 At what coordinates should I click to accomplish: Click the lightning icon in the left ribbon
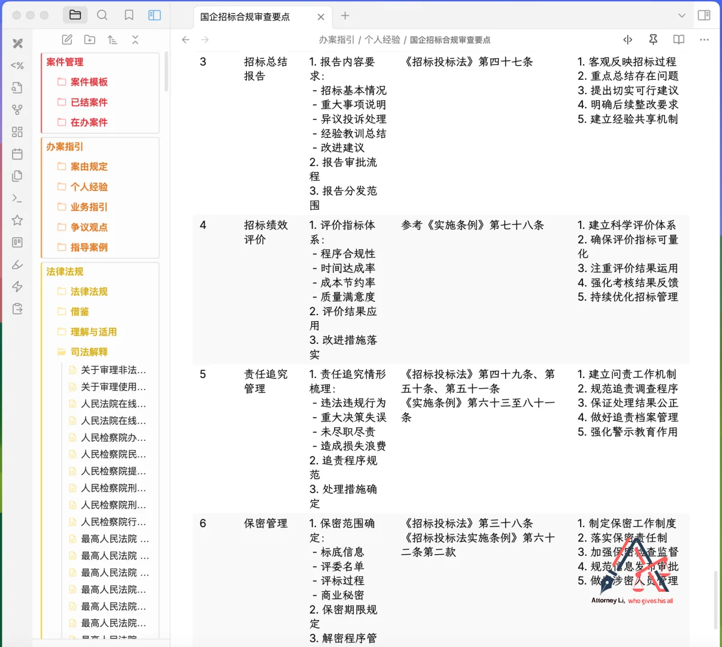[x=17, y=286]
